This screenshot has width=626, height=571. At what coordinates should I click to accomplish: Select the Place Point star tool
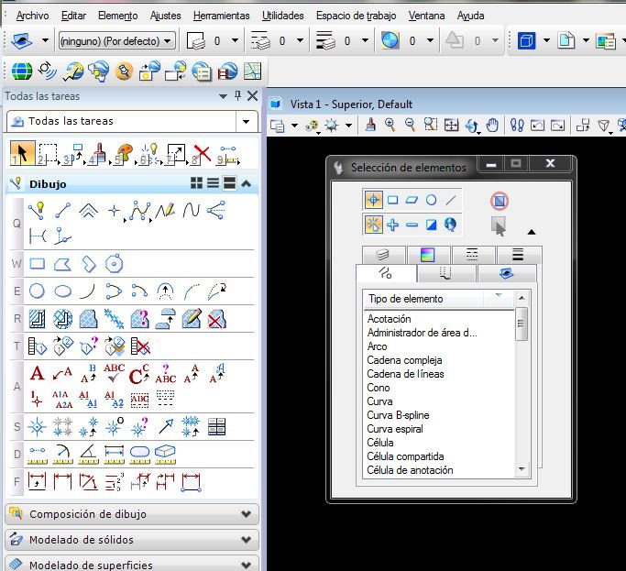pos(115,211)
